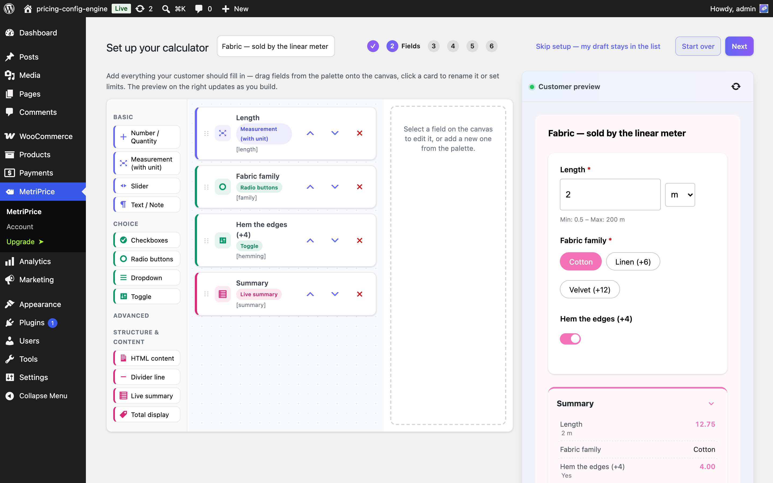Add a Checkboxes field from palette
This screenshot has height=483, width=773.
pos(147,240)
